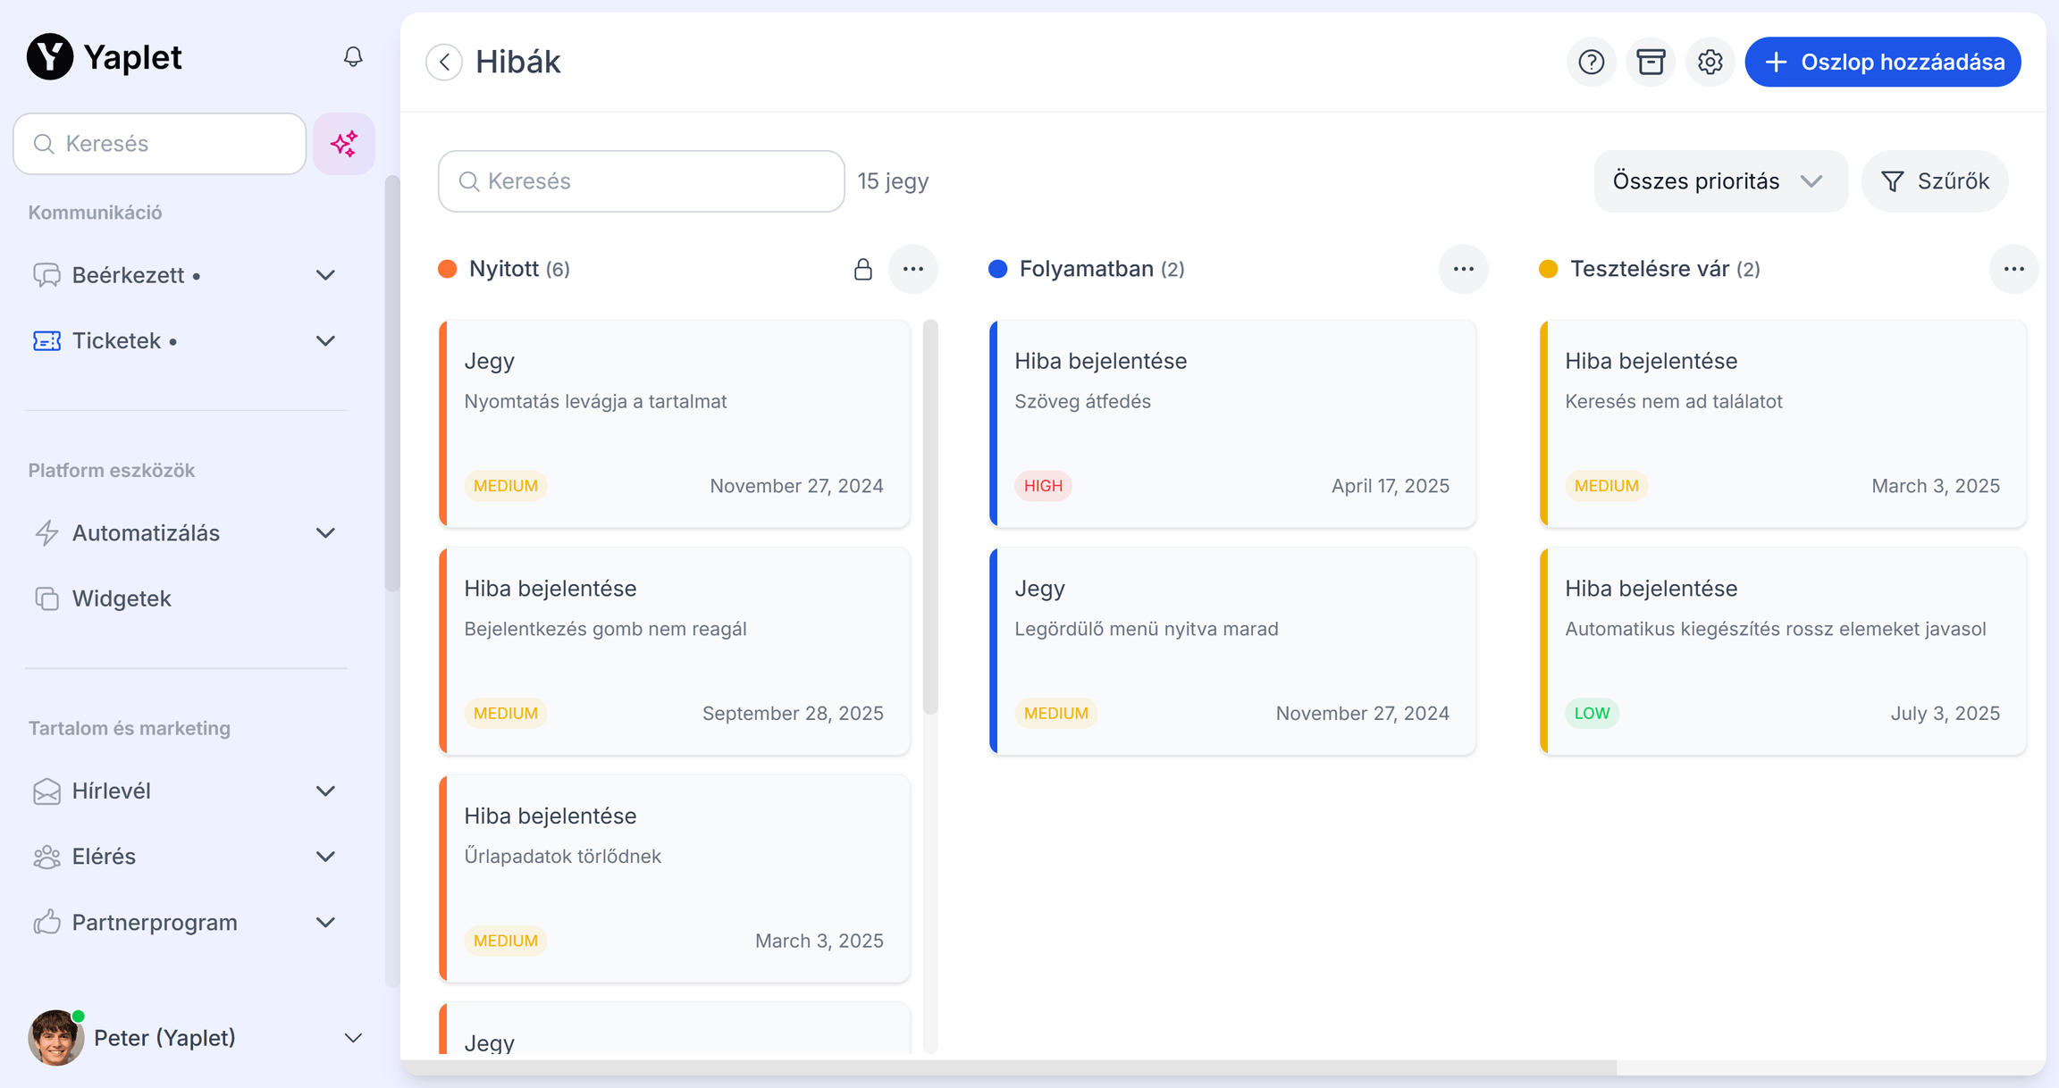Expand the Beérkezett sidebar section

(x=325, y=275)
